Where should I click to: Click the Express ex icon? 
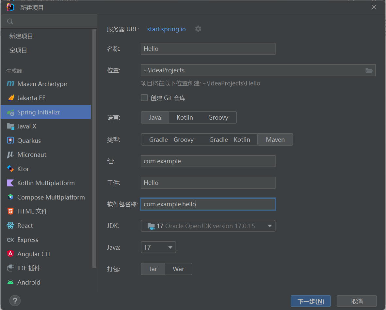click(10, 240)
